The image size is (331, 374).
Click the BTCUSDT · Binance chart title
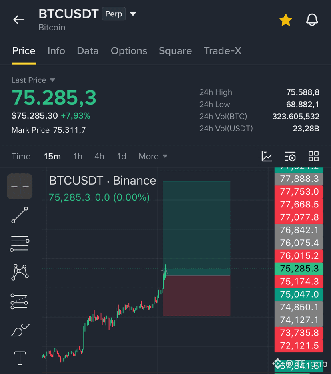pyautogui.click(x=102, y=181)
